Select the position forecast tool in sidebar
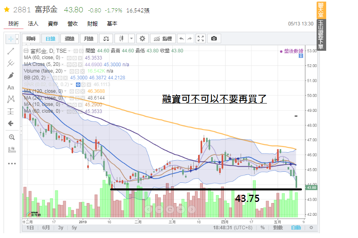This screenshot has height=238, width=358. coord(11,111)
